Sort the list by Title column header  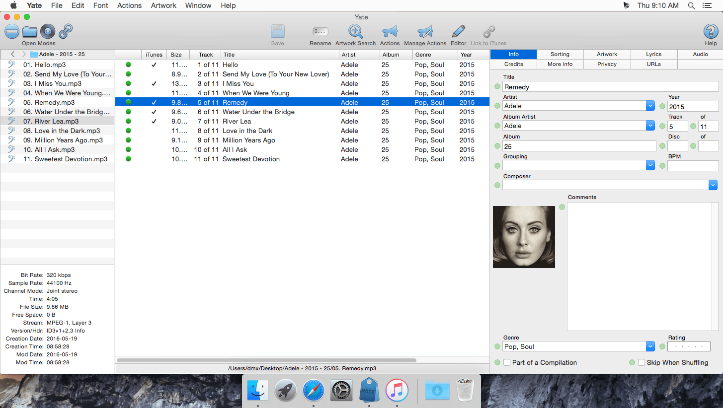pos(279,55)
